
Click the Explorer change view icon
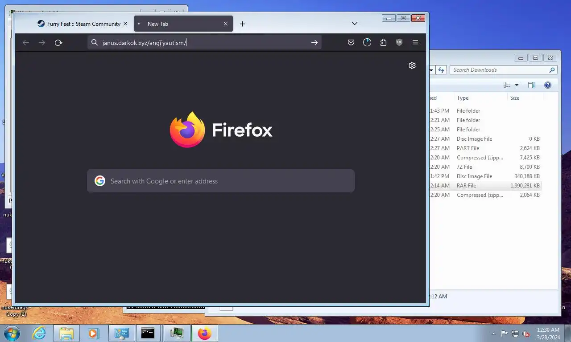click(507, 85)
